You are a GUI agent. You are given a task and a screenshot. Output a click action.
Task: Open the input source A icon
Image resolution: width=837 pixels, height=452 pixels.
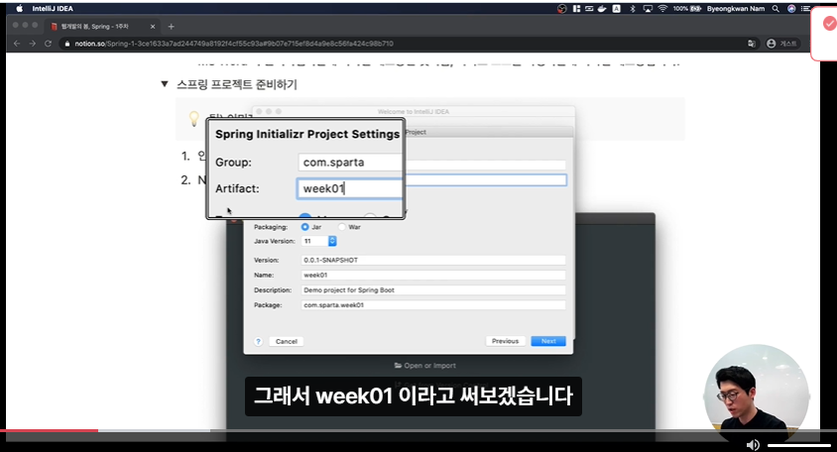pos(617,9)
